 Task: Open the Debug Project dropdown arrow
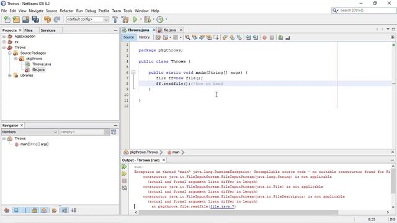pos(153,19)
